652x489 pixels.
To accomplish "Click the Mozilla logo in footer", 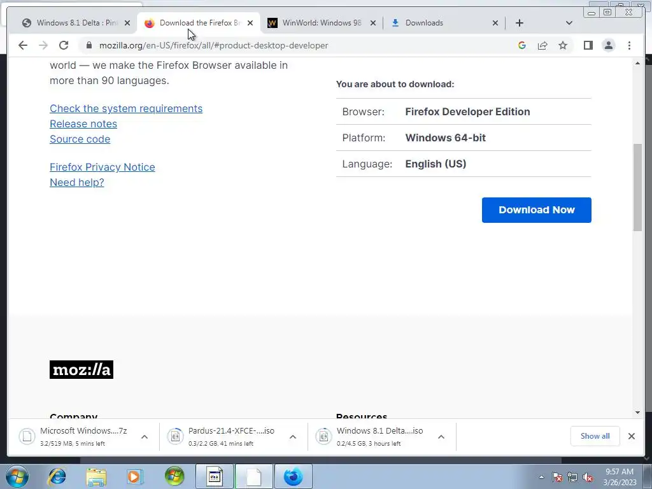I will (81, 370).
